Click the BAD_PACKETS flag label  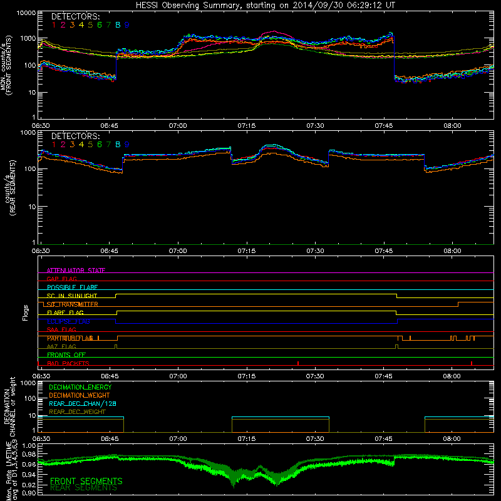point(68,363)
